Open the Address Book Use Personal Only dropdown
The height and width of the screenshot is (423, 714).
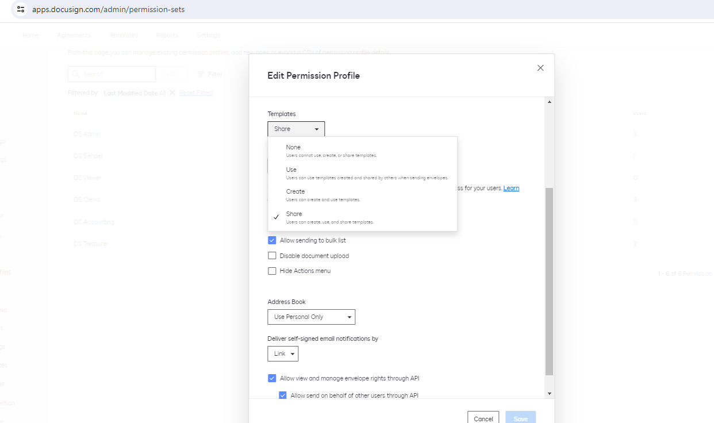click(x=311, y=317)
